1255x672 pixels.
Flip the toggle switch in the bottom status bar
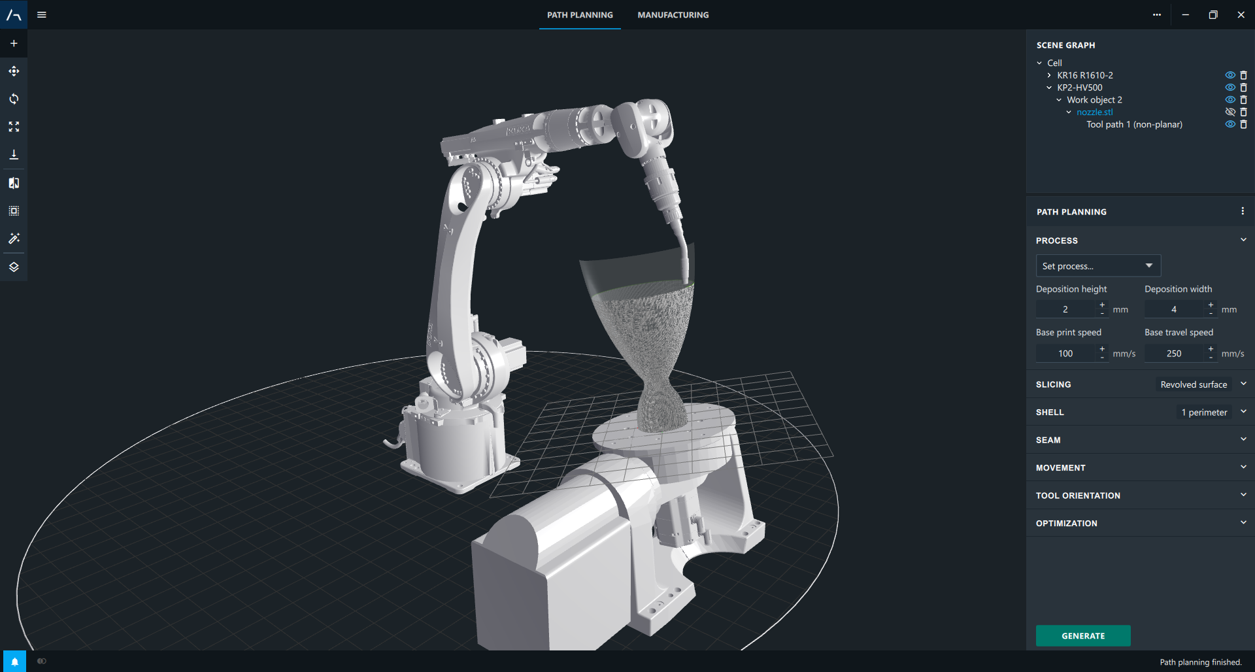(41, 661)
